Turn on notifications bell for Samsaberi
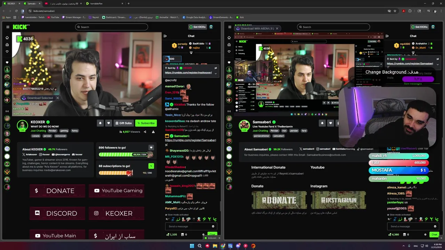445x250 pixels. (x=322, y=123)
